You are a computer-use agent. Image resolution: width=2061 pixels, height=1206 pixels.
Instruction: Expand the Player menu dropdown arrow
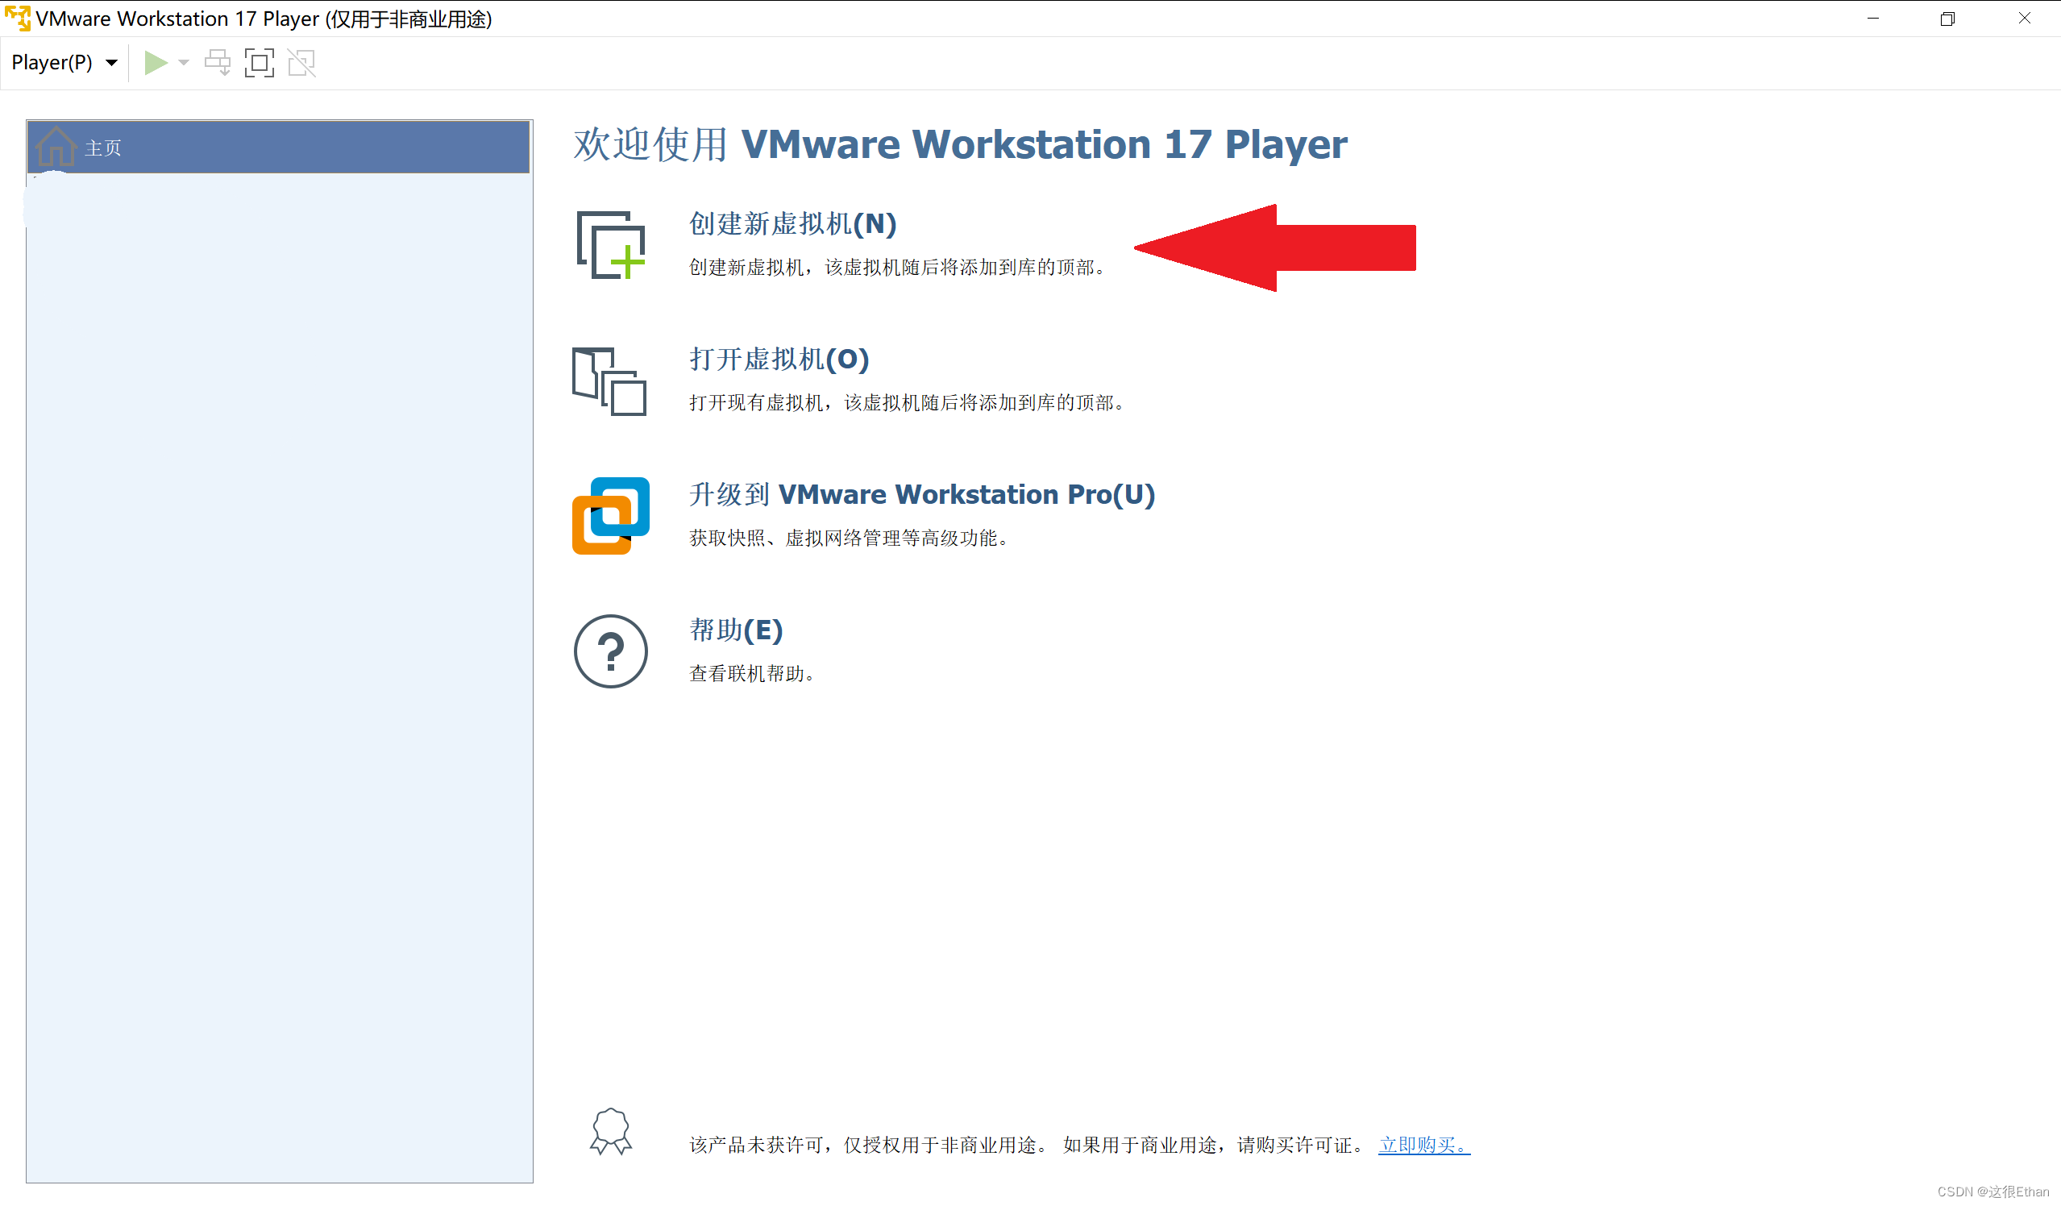point(112,63)
